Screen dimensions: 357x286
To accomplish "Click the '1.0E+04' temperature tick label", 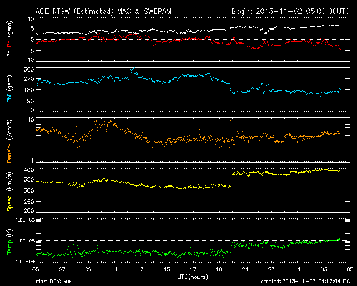I will tap(25, 261).
